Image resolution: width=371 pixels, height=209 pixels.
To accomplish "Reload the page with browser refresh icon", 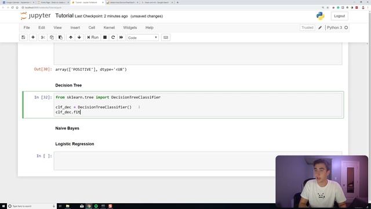I will coord(12,8).
